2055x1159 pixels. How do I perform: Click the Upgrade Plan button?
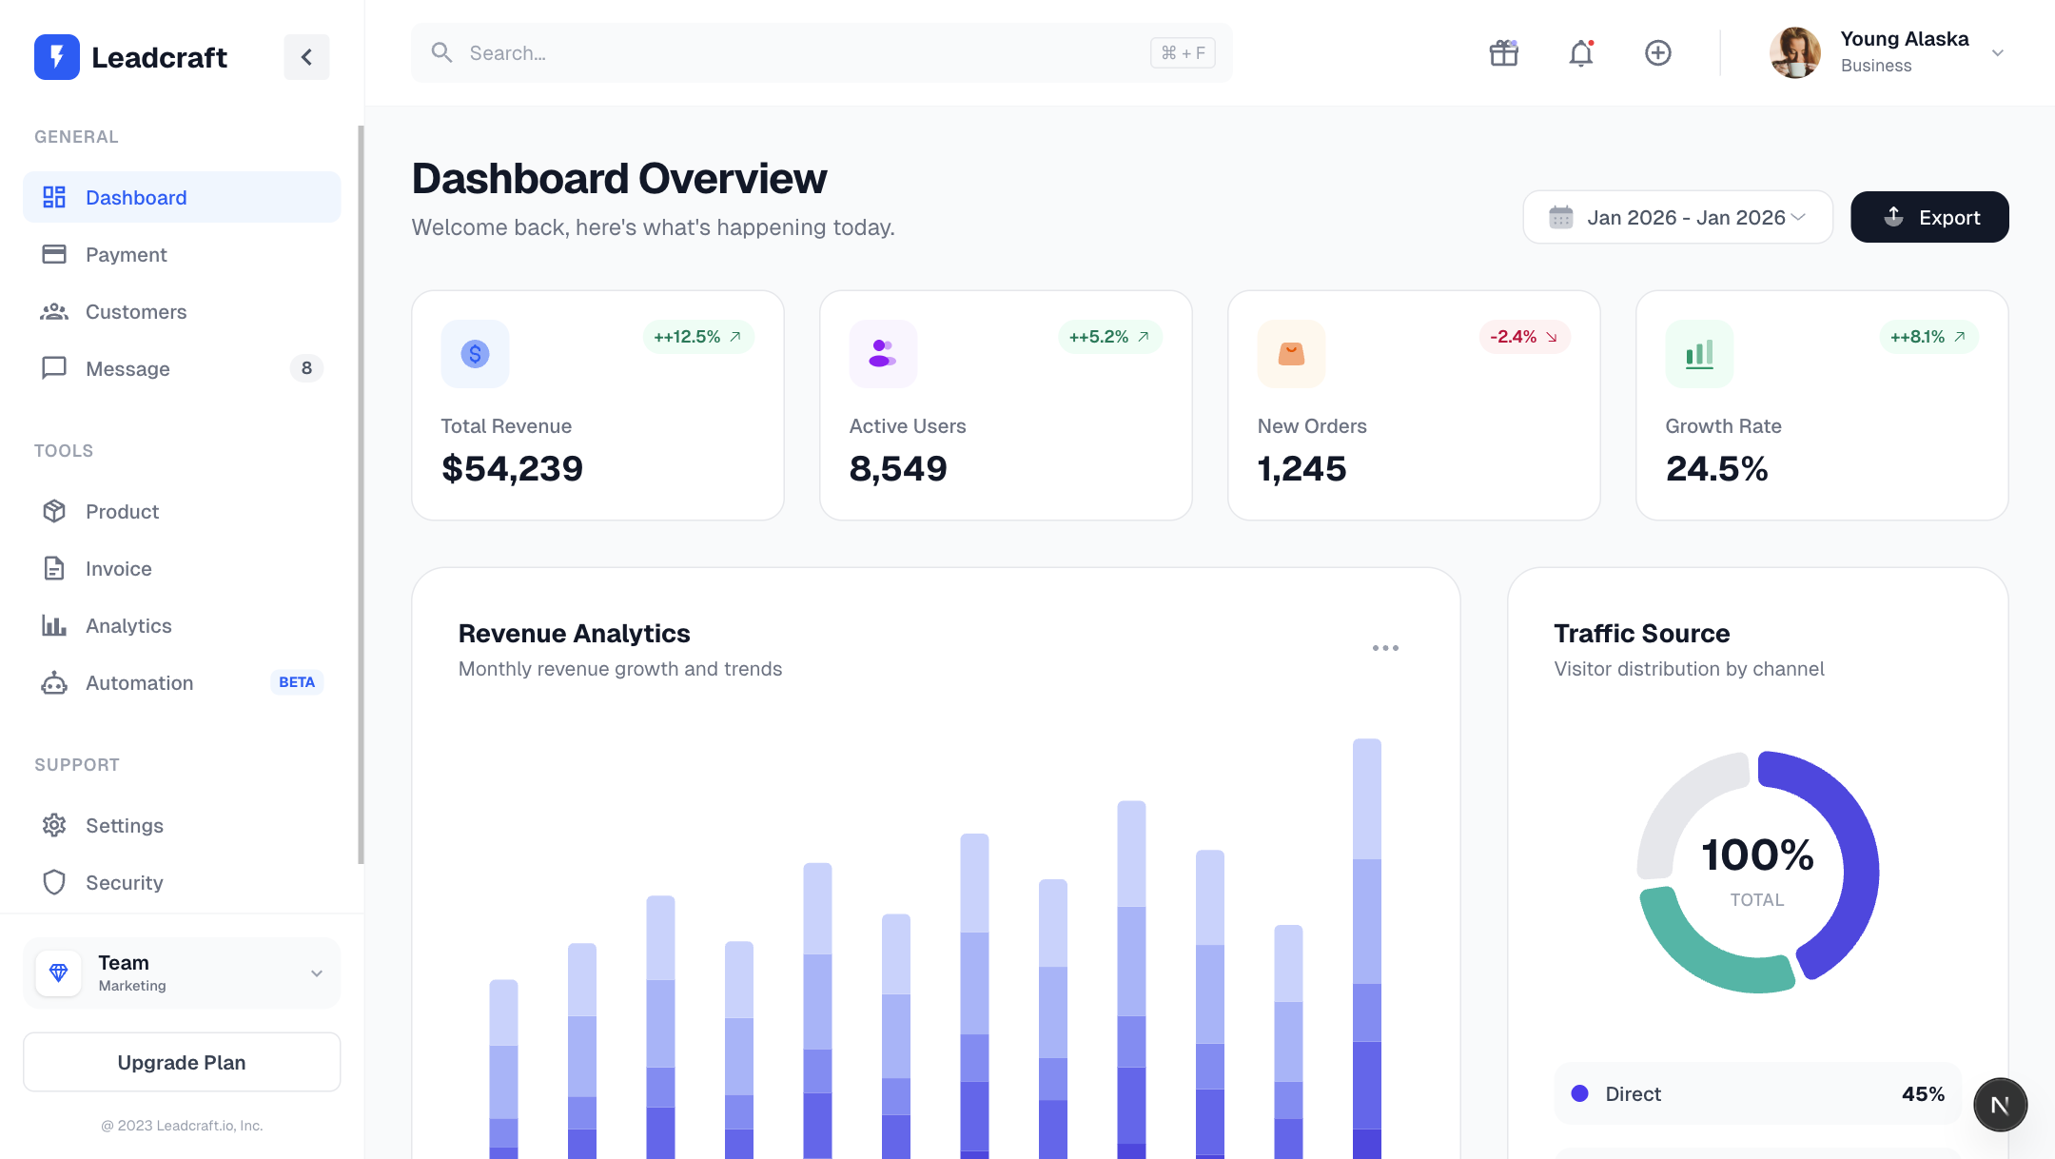[181, 1062]
